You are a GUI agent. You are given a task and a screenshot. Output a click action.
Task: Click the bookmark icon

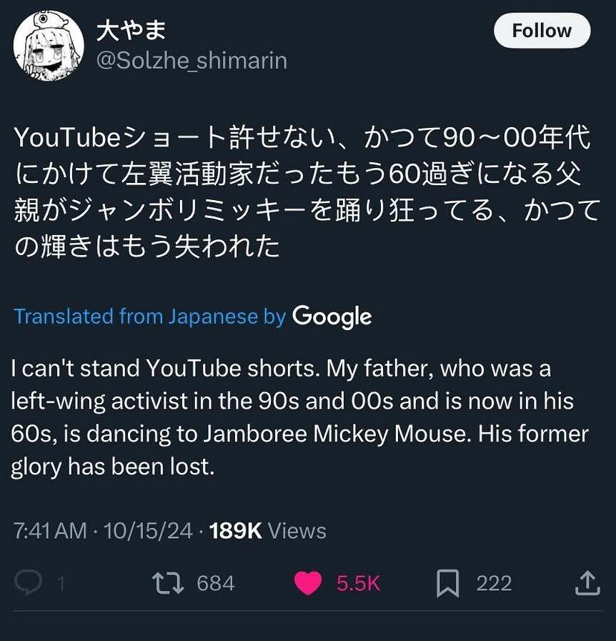click(x=447, y=583)
